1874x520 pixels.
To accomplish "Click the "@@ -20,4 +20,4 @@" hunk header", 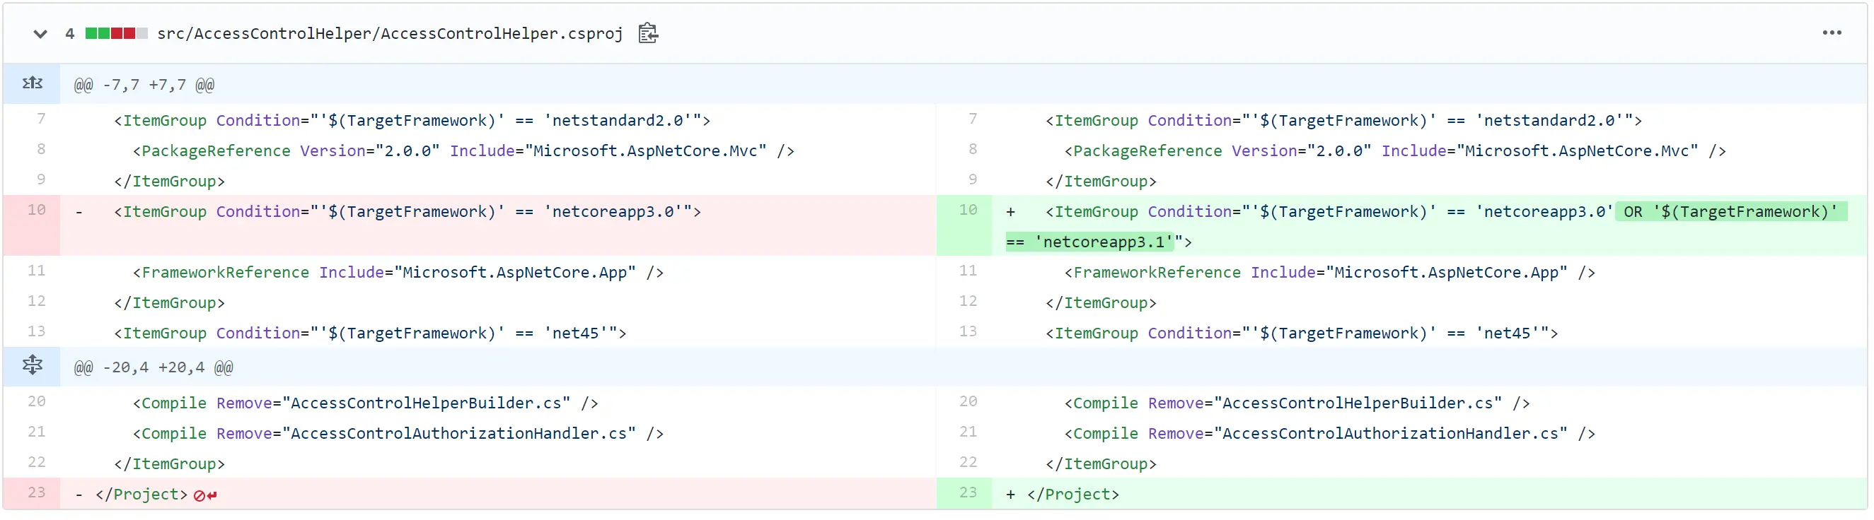I will pyautogui.click(x=154, y=367).
